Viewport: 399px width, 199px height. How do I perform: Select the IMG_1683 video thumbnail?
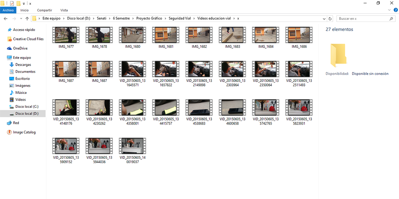click(232, 35)
